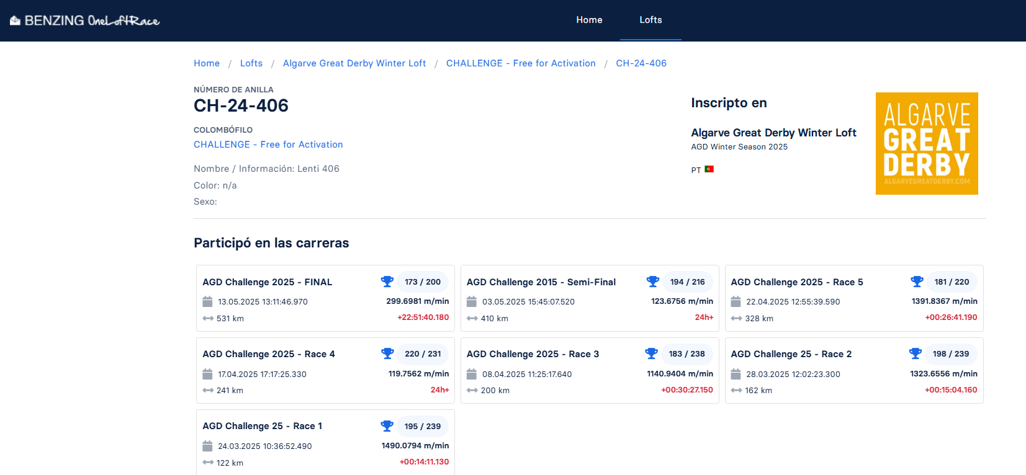
Task: Click the distance arrow icon on Race 3 card
Action: [x=472, y=391]
